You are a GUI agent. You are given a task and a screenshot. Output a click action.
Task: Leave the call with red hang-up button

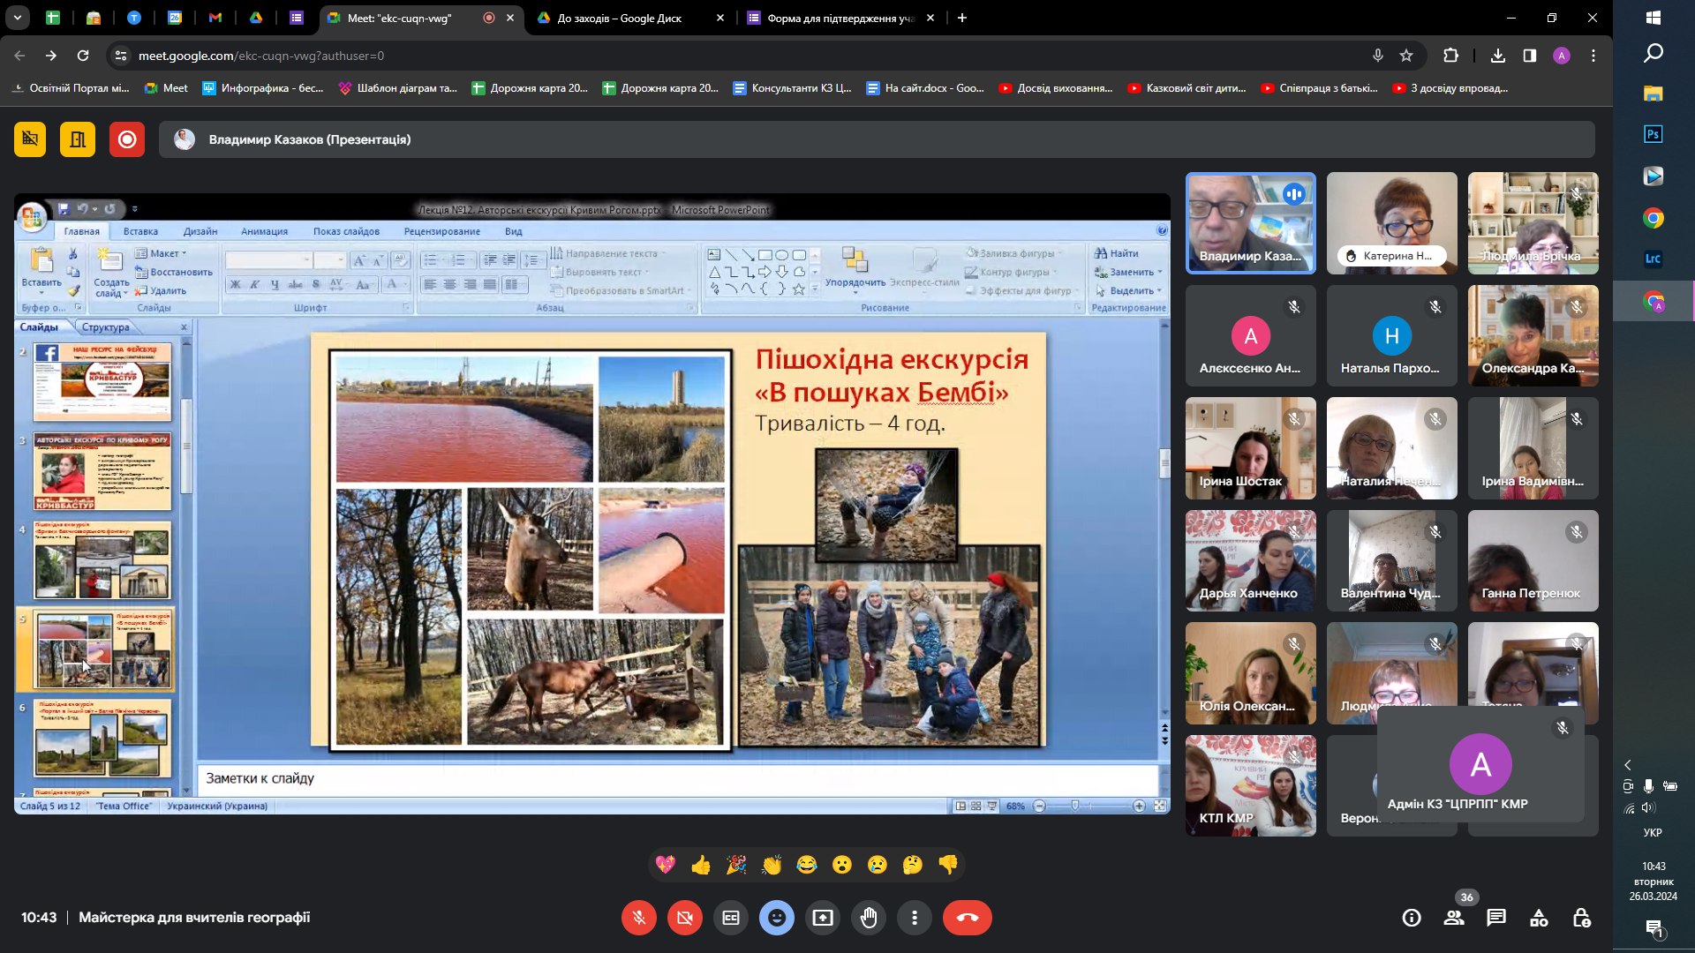coord(968,918)
